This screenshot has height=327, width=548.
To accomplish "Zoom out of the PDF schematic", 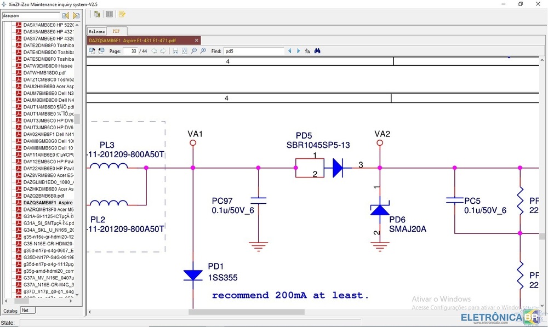I will tap(194, 51).
